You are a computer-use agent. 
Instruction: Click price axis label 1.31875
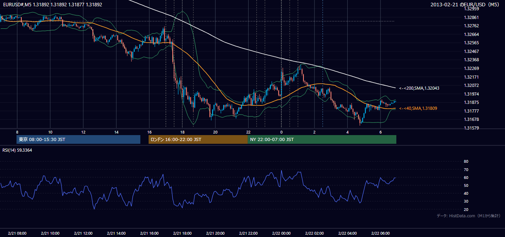pyautogui.click(x=471, y=102)
